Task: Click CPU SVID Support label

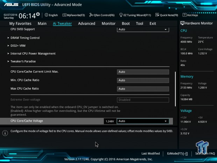Action: pos(22,29)
